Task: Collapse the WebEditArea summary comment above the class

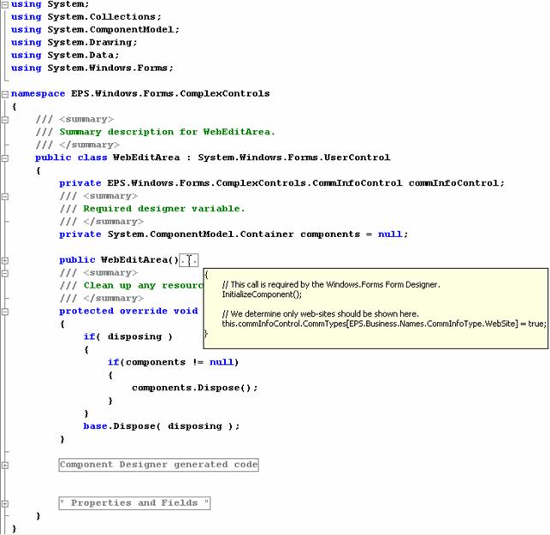Action: click(5, 119)
